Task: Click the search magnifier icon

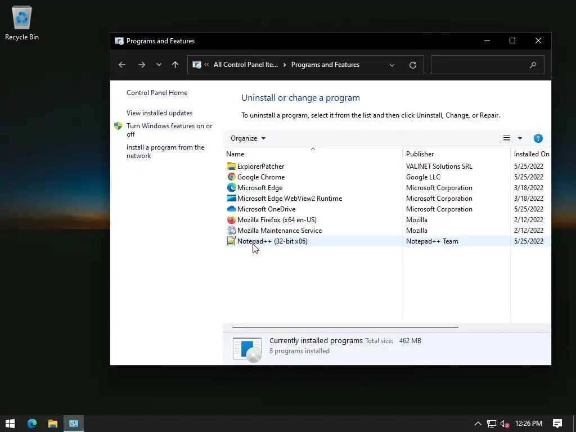Action: pyautogui.click(x=533, y=65)
